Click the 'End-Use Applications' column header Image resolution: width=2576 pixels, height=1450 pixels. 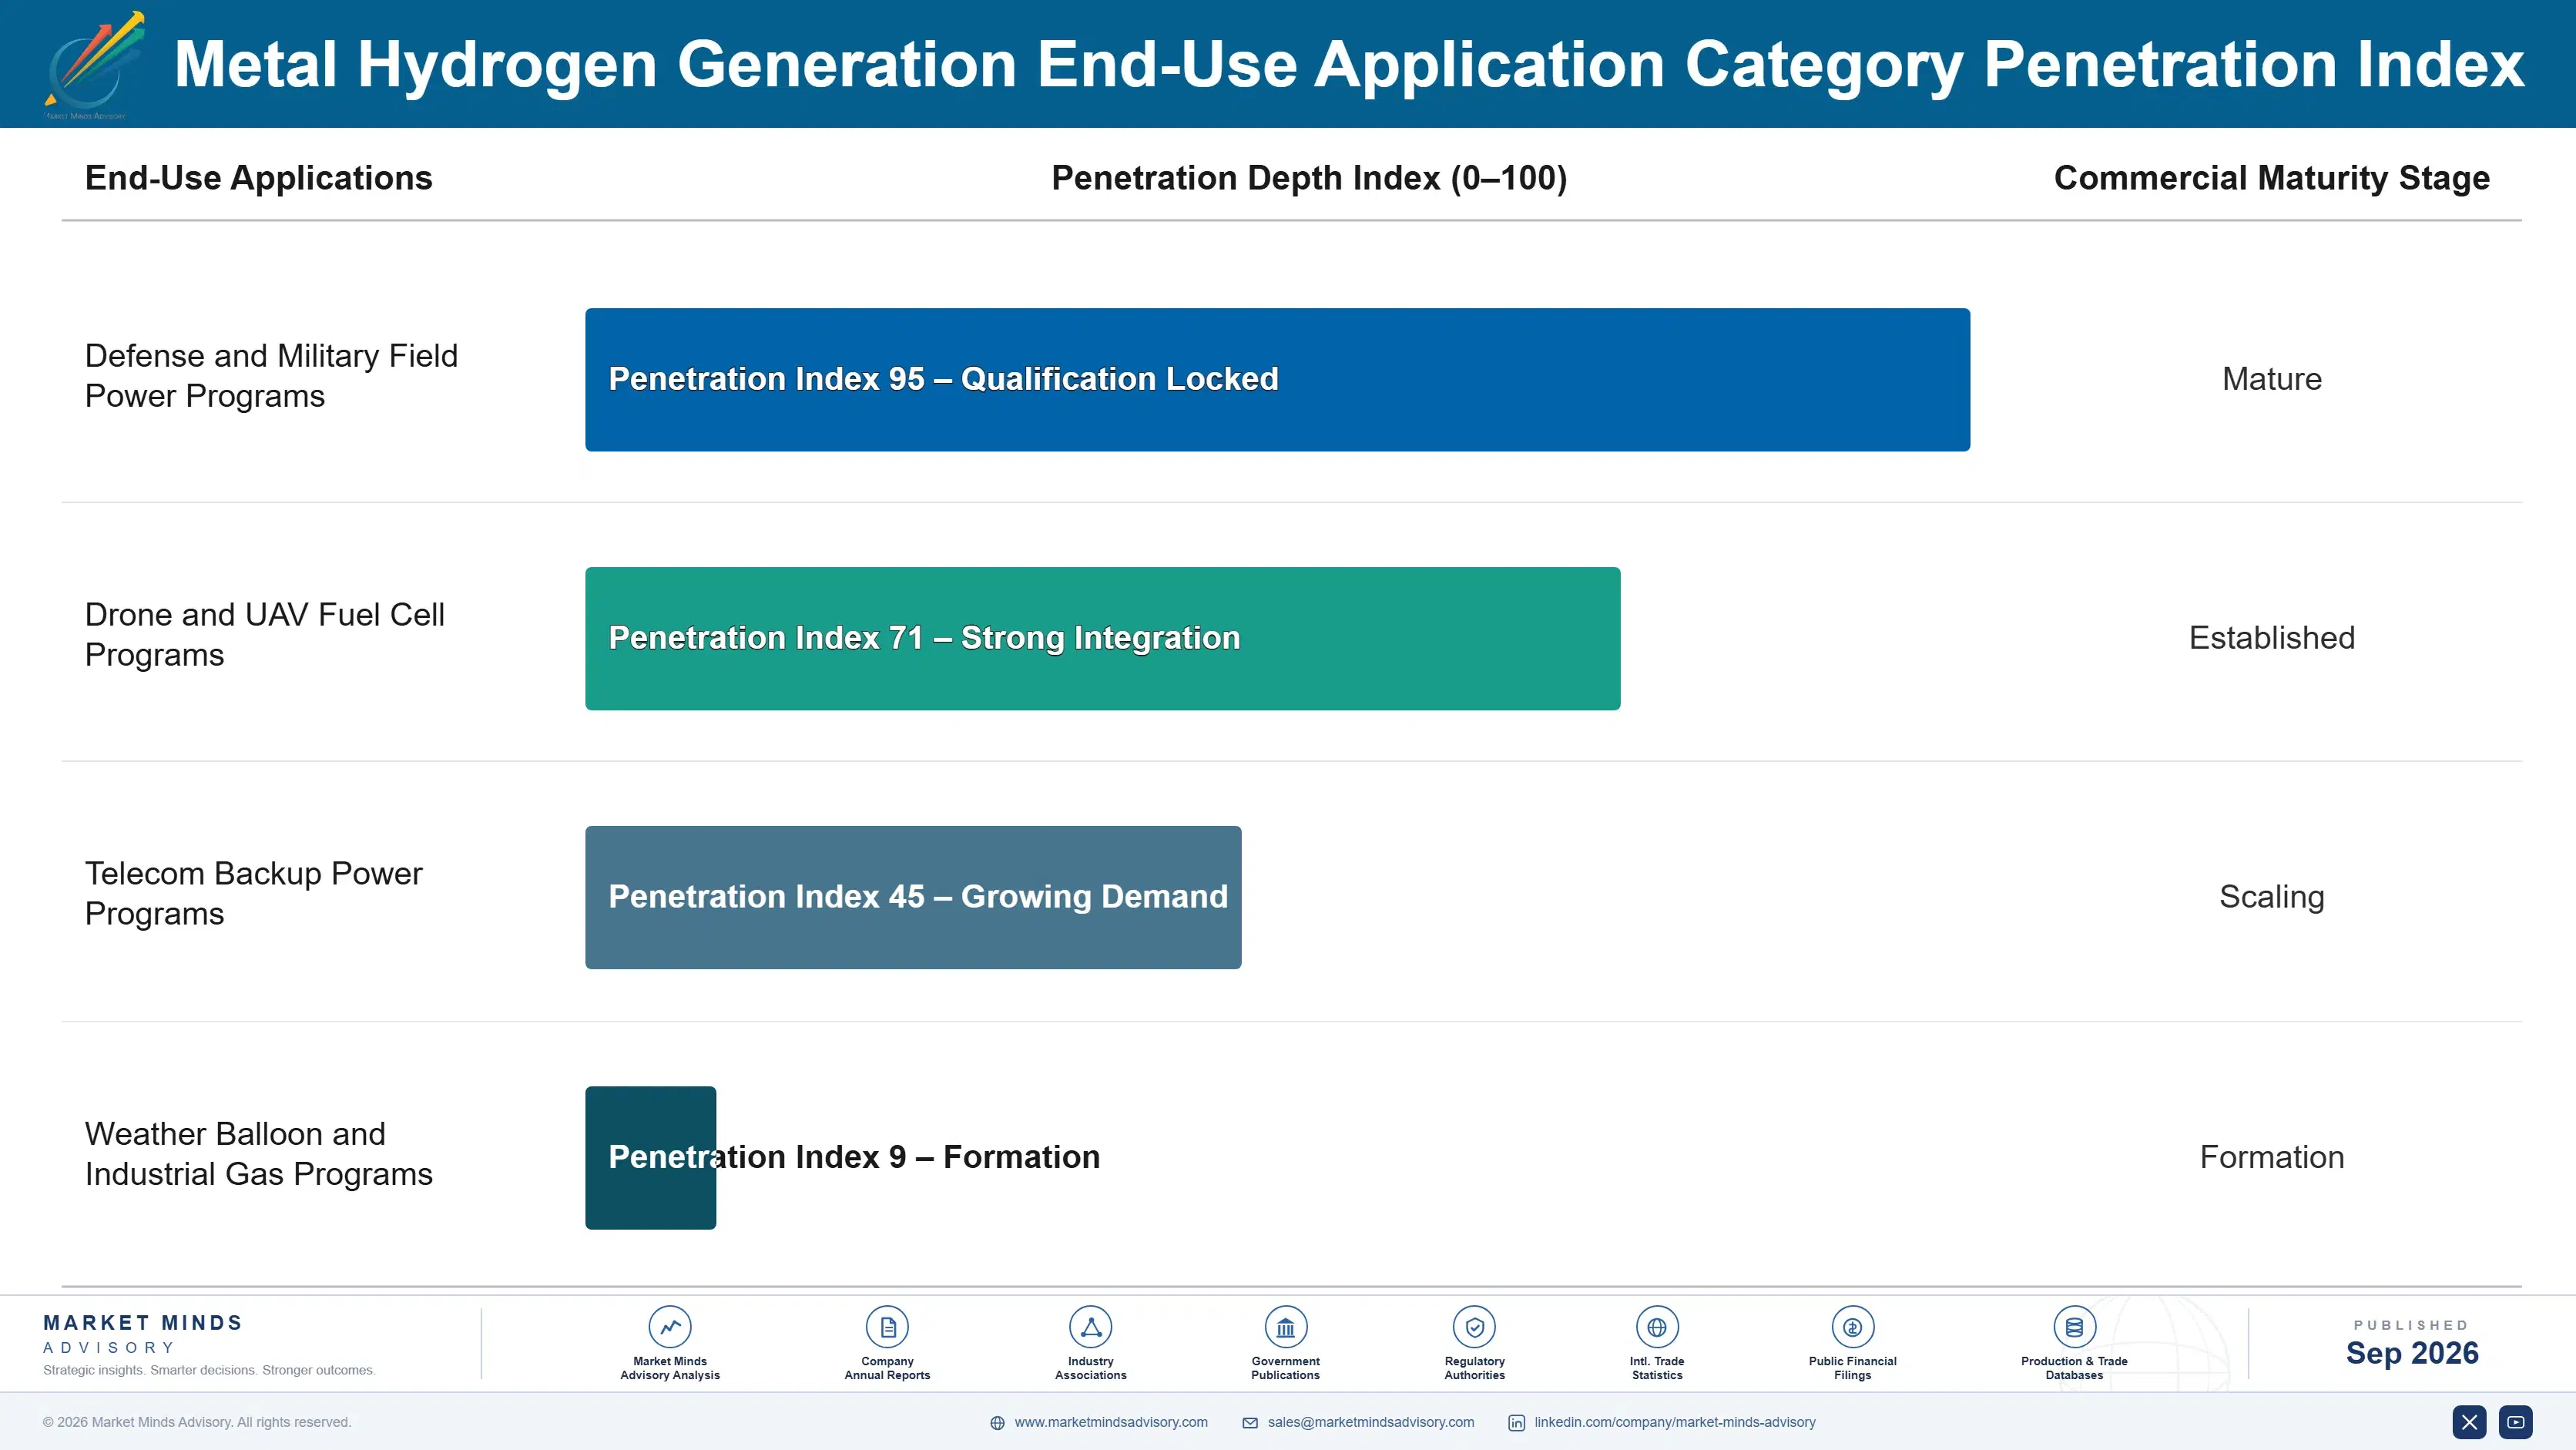tap(259, 178)
